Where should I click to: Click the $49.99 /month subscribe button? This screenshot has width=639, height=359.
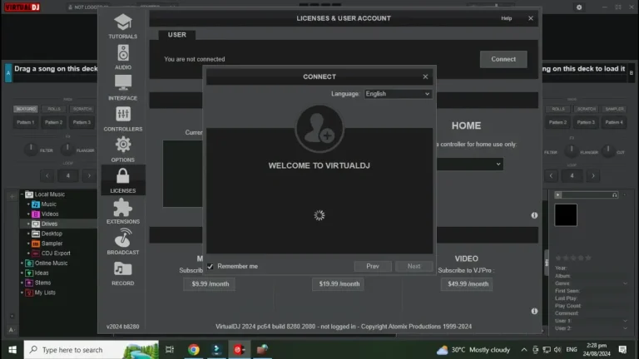pyautogui.click(x=468, y=283)
